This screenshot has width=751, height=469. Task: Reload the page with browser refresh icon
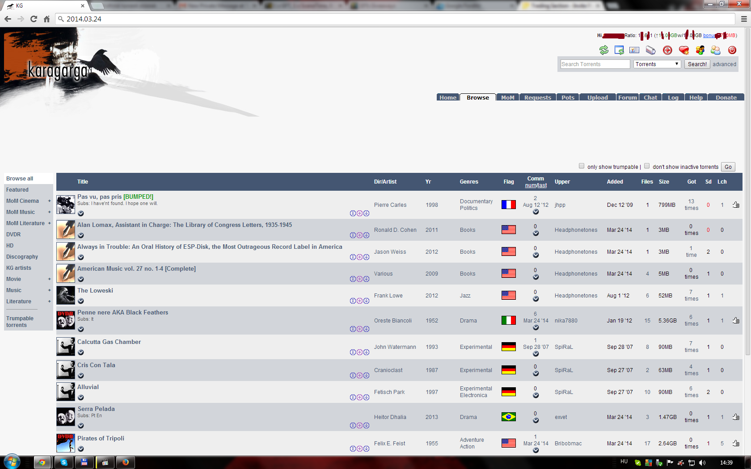point(34,19)
